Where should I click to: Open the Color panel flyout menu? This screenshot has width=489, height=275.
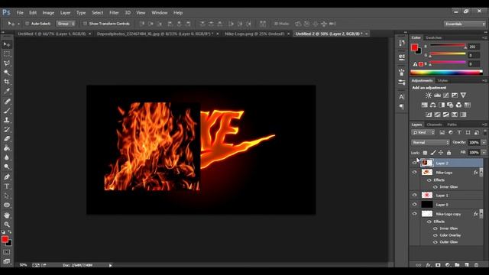coord(484,37)
